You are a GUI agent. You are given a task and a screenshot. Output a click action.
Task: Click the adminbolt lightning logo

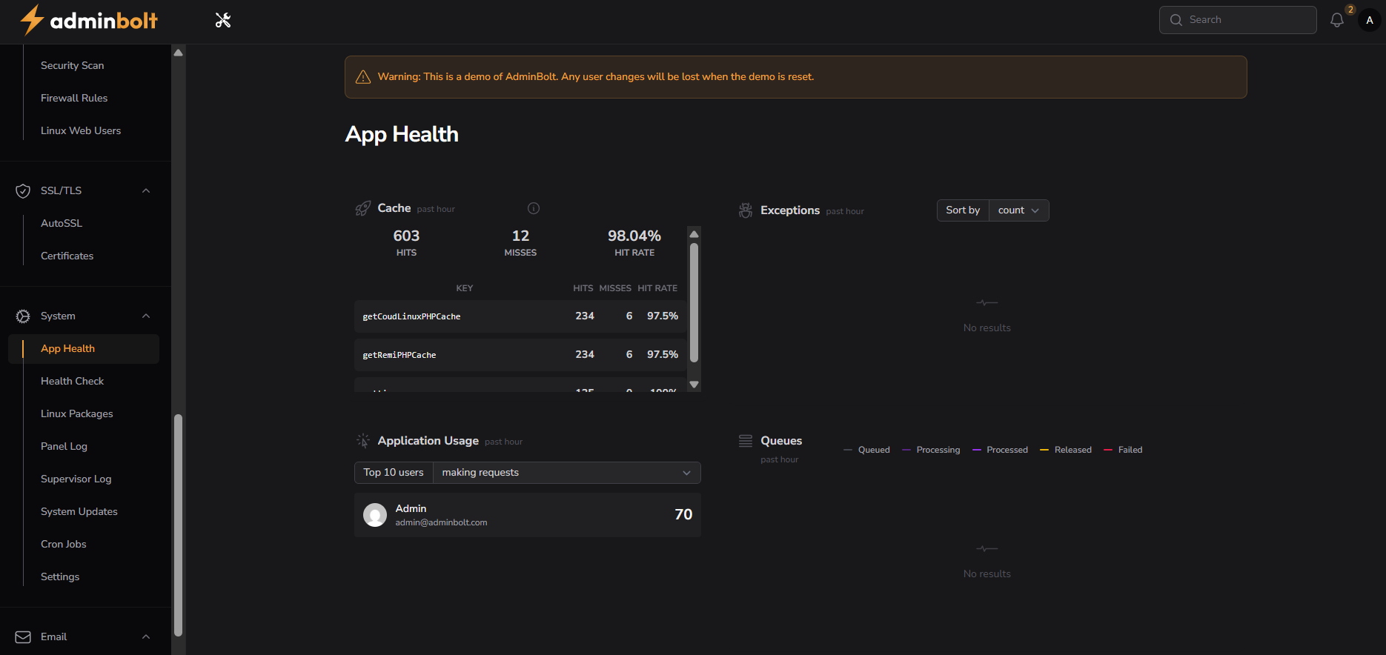[88, 20]
